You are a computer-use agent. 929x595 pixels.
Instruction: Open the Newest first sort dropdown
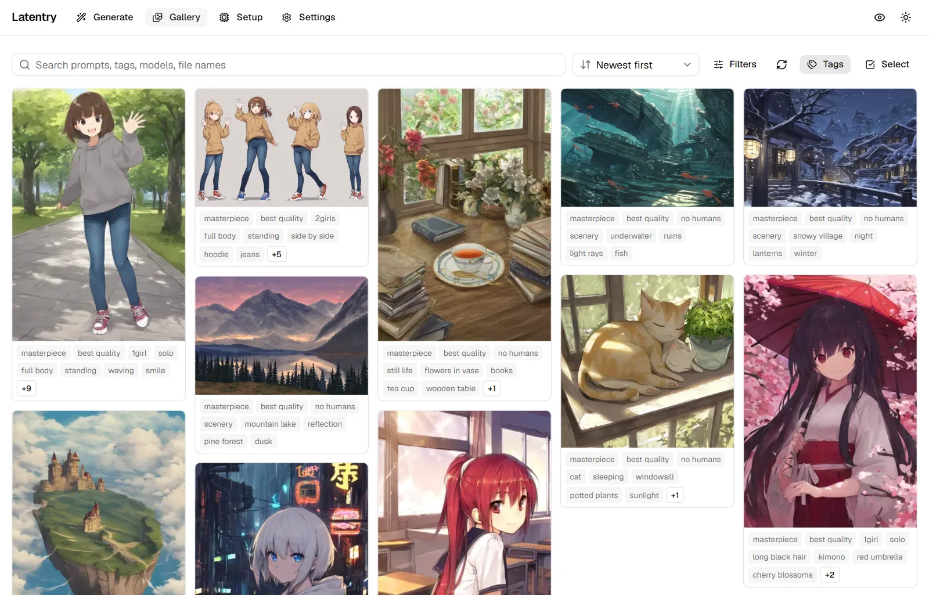[636, 65]
